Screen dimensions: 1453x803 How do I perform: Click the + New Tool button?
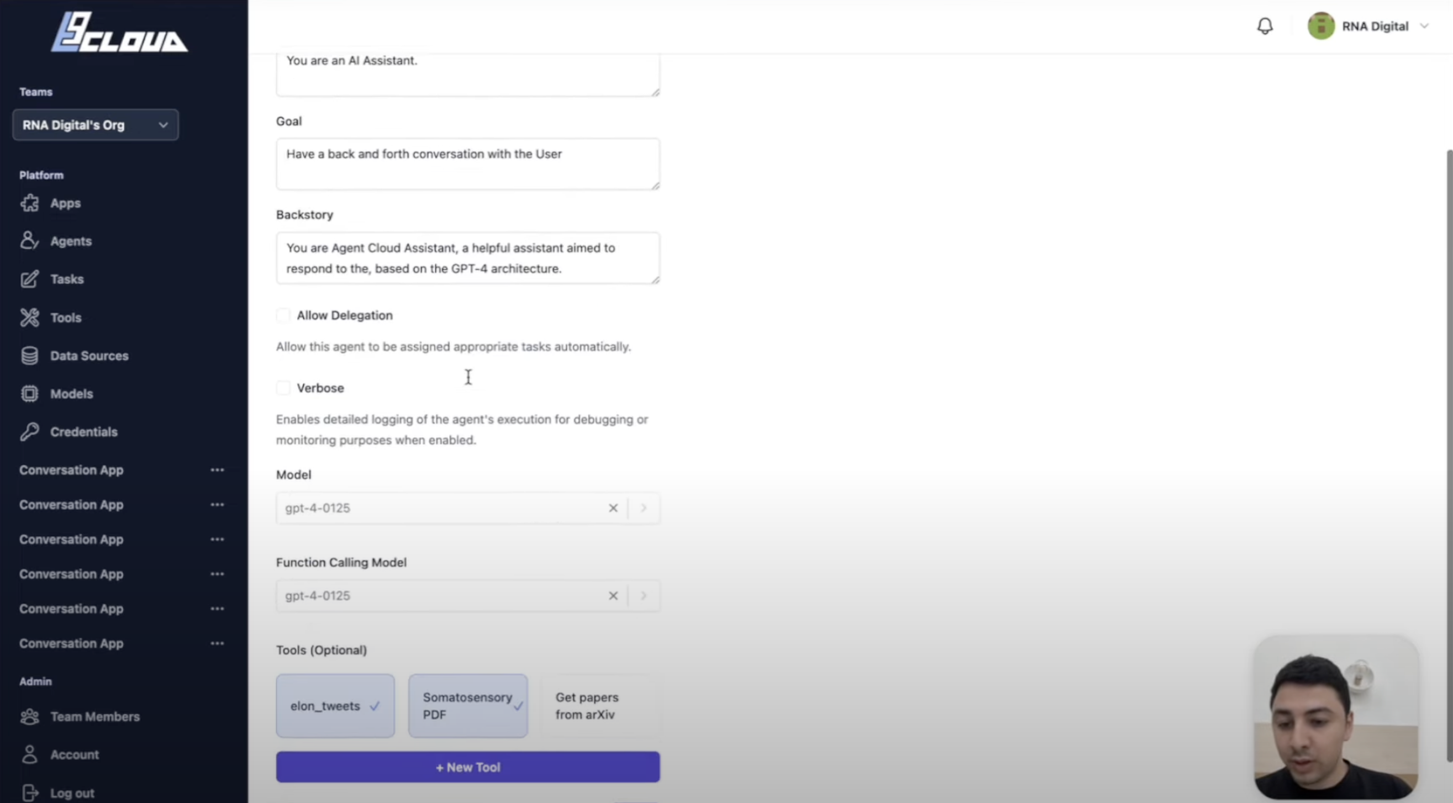[467, 767]
